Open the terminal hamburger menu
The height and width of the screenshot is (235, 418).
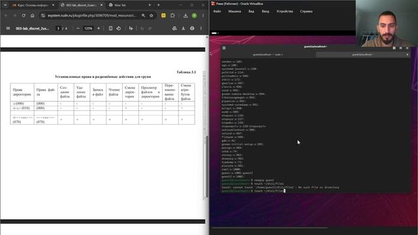400,48
